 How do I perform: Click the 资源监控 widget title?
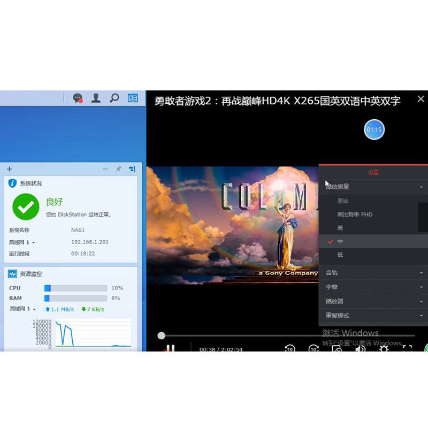pyautogui.click(x=31, y=274)
